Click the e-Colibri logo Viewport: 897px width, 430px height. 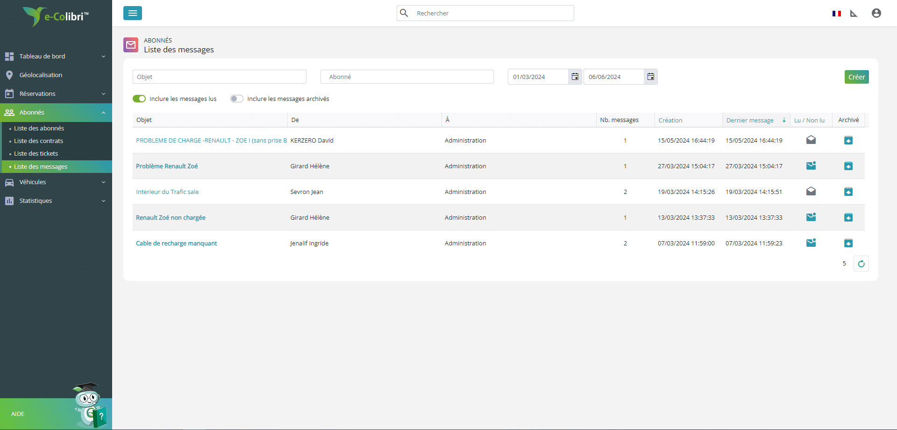56,16
